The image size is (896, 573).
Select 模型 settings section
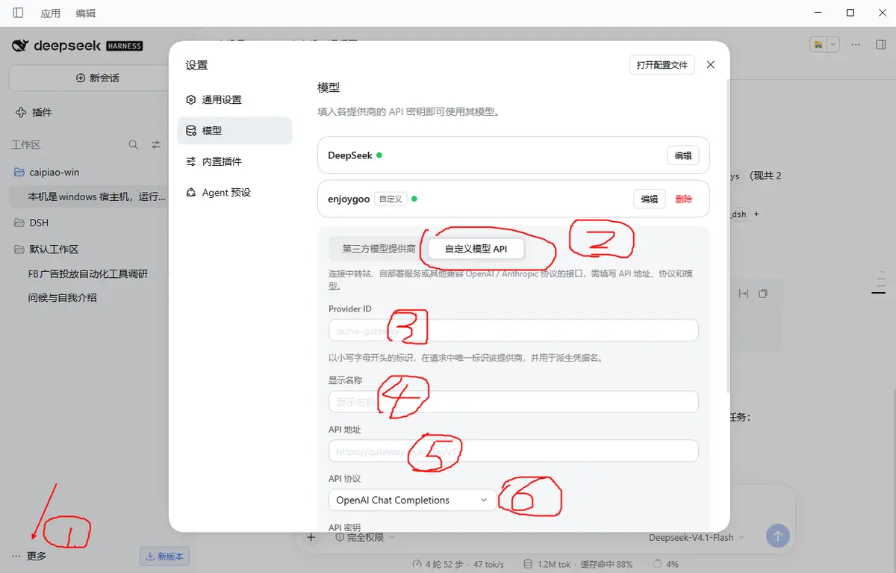[x=234, y=130]
